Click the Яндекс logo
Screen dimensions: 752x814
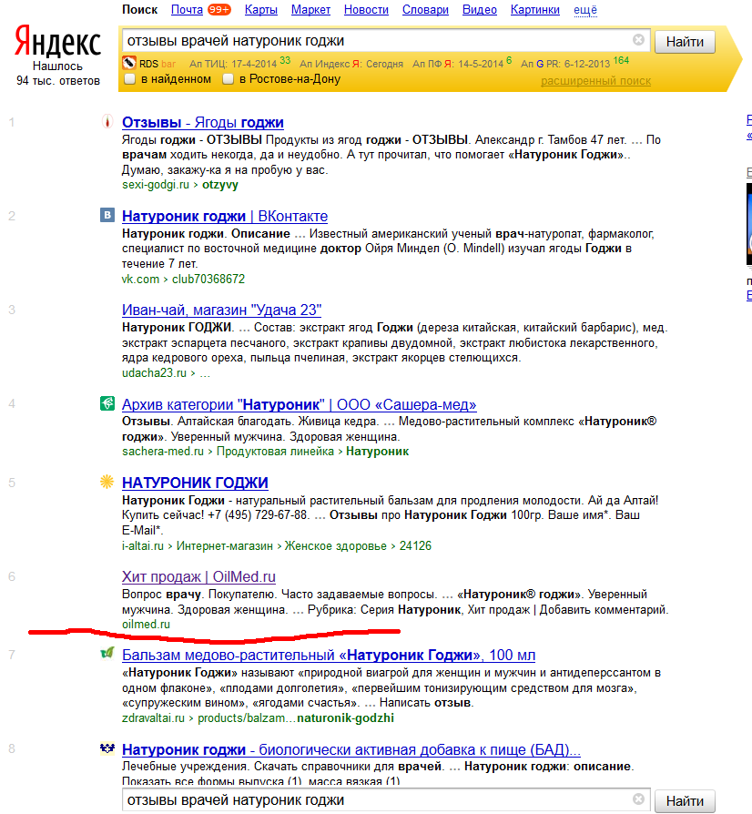tap(57, 41)
